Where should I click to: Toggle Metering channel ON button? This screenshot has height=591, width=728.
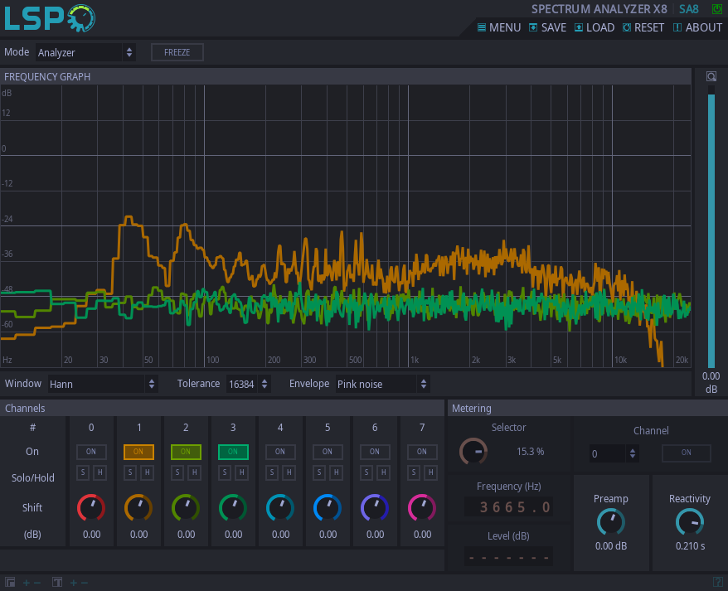pos(687,453)
